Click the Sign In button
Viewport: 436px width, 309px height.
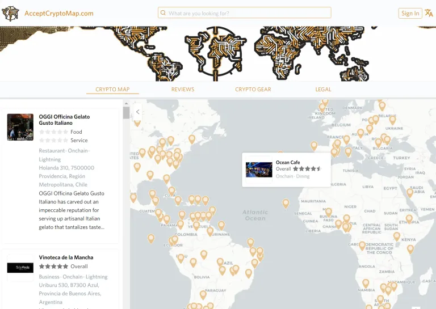pos(410,14)
